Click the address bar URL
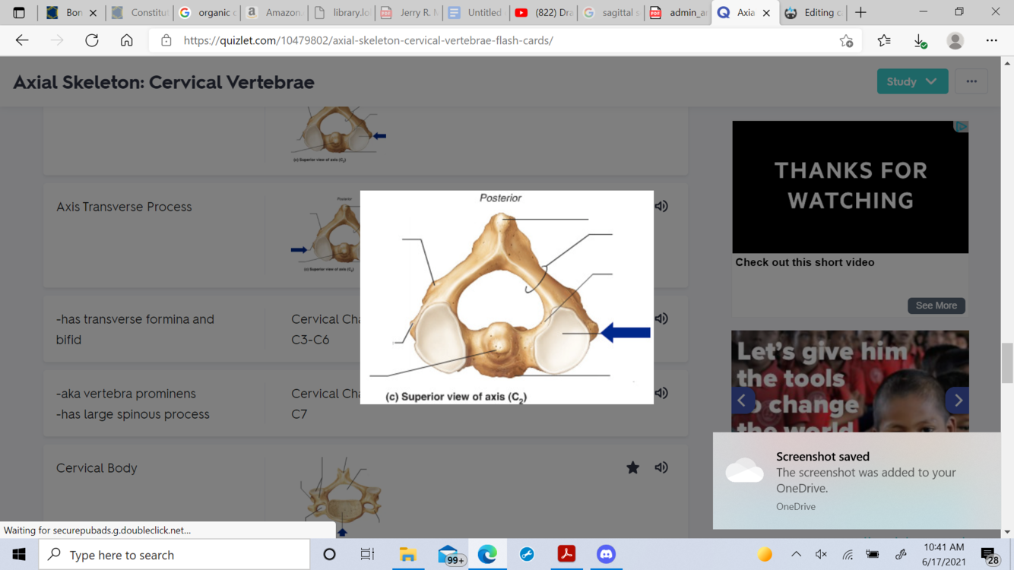 pyautogui.click(x=368, y=40)
